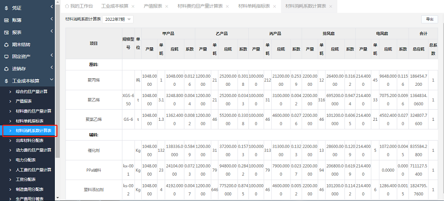Switch to the 材料费约旦产量计算表 tab
444x201 pixels.
(200, 6)
